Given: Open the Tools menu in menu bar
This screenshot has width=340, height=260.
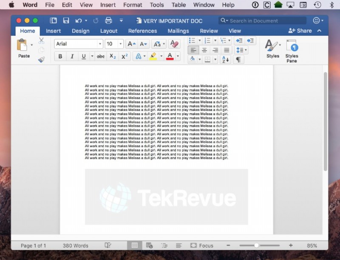Looking at the screenshot, I should (x=157, y=5).
